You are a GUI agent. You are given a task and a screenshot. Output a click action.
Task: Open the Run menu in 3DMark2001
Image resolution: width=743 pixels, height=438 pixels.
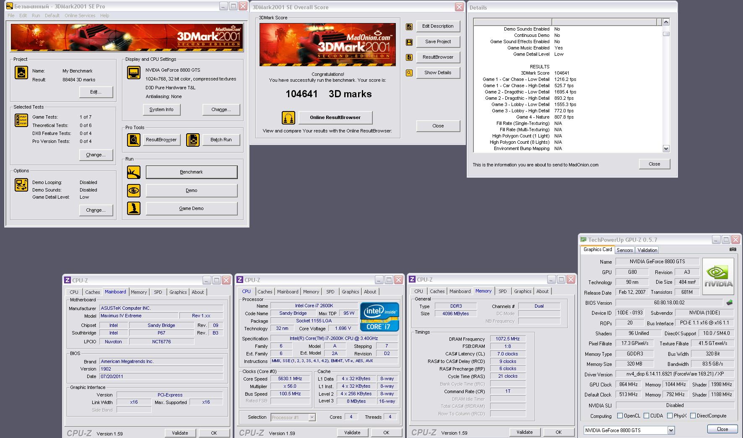[36, 16]
